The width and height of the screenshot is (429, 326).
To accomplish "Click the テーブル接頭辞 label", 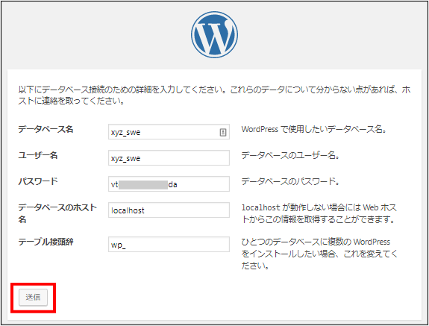I will (x=46, y=242).
